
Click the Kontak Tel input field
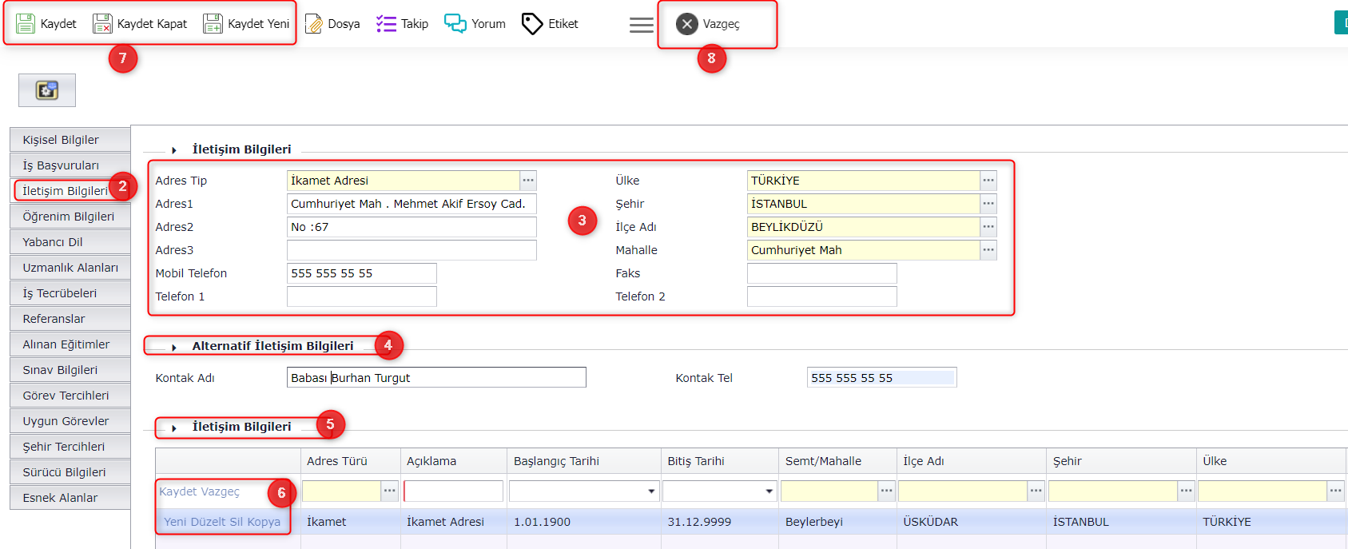(882, 377)
